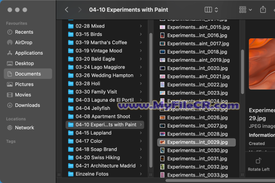The image size is (275, 183).
Task: Expand 04-08 Apartment Shoot chevron
Action: [x=141, y=116]
